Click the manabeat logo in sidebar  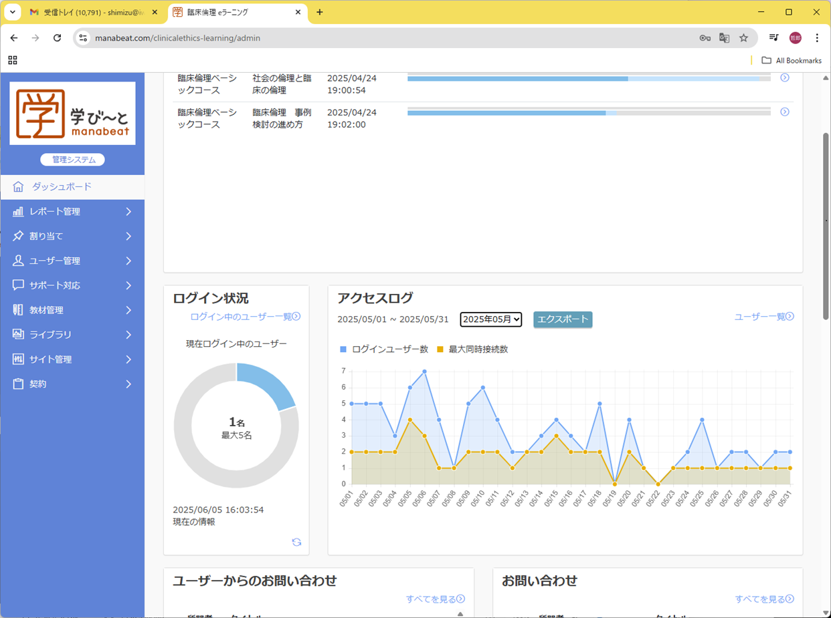point(72,114)
